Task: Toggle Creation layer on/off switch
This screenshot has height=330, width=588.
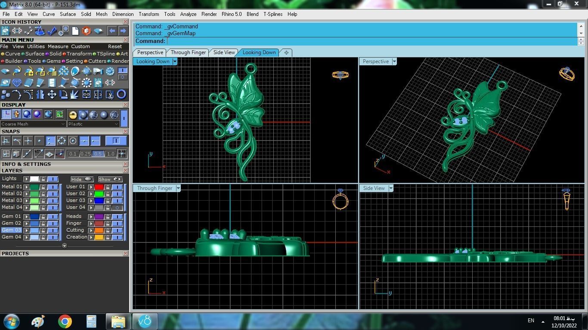Action: 118,237
